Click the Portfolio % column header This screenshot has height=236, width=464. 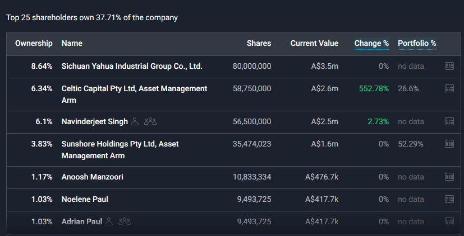(417, 44)
